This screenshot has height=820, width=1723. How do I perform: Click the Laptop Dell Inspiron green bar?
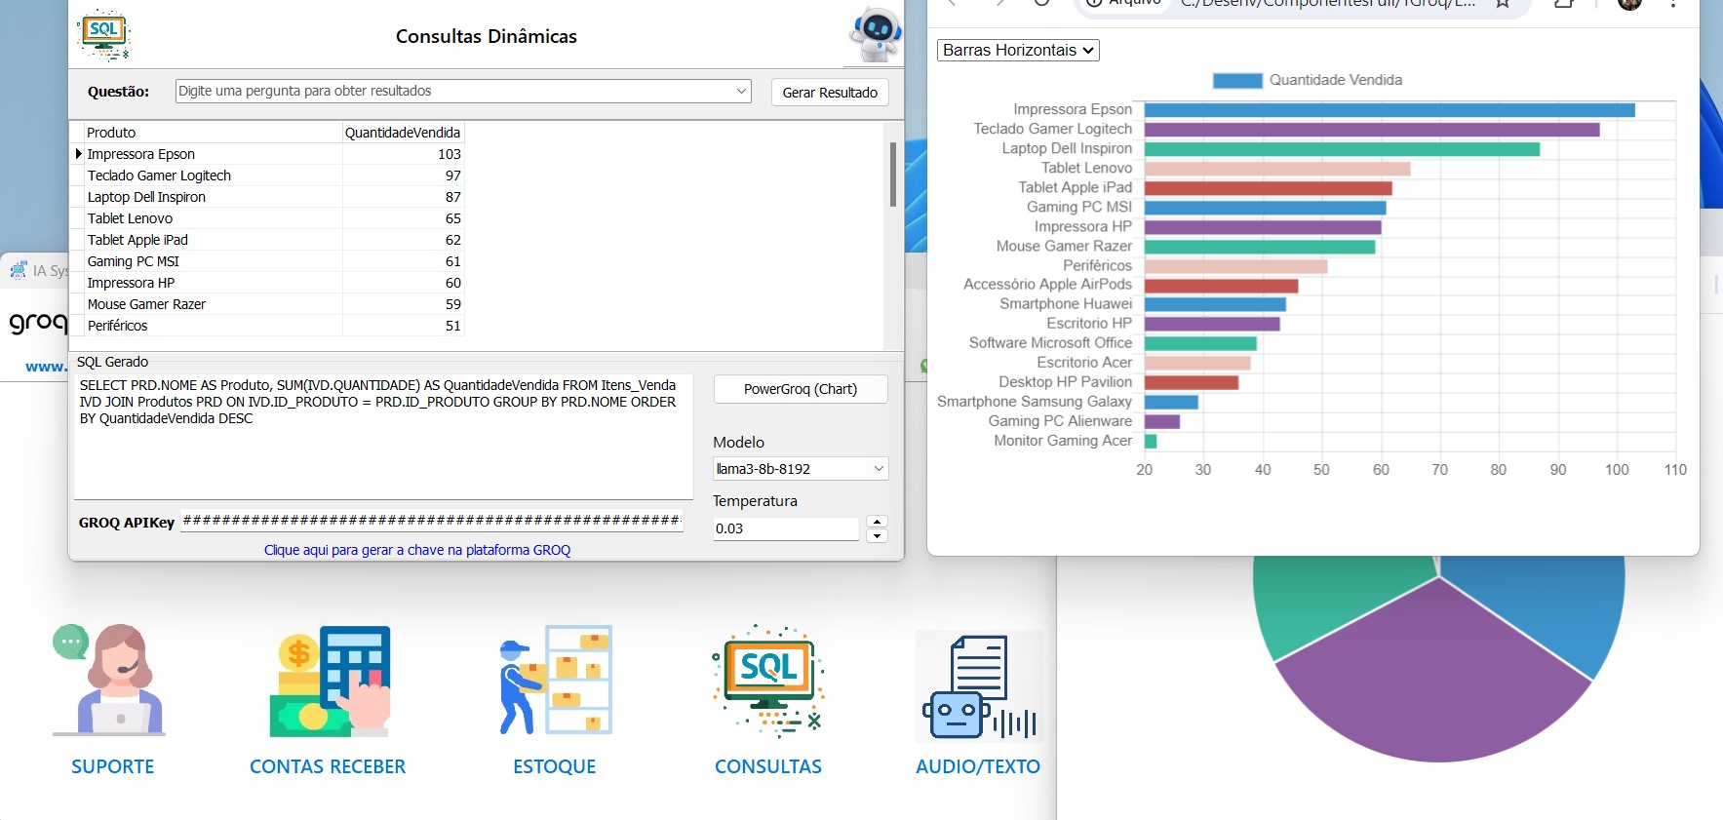tap(1342, 149)
